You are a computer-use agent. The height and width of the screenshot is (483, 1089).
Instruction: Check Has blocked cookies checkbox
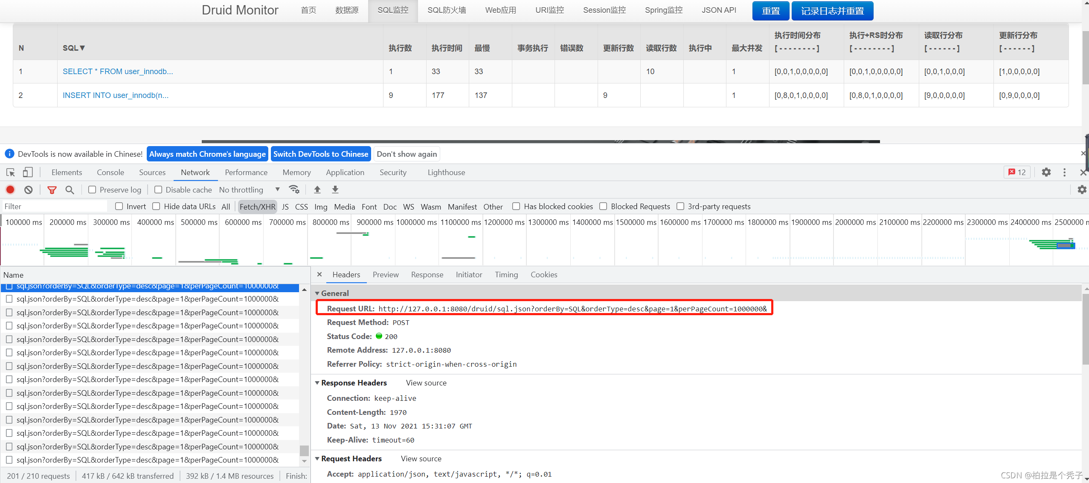(x=516, y=207)
